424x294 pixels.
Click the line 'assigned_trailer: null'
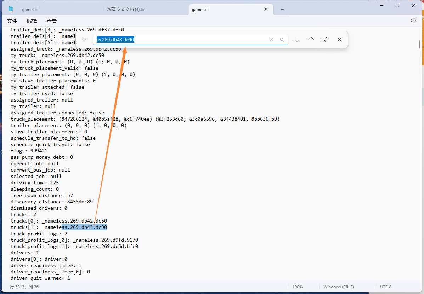pos(42,100)
